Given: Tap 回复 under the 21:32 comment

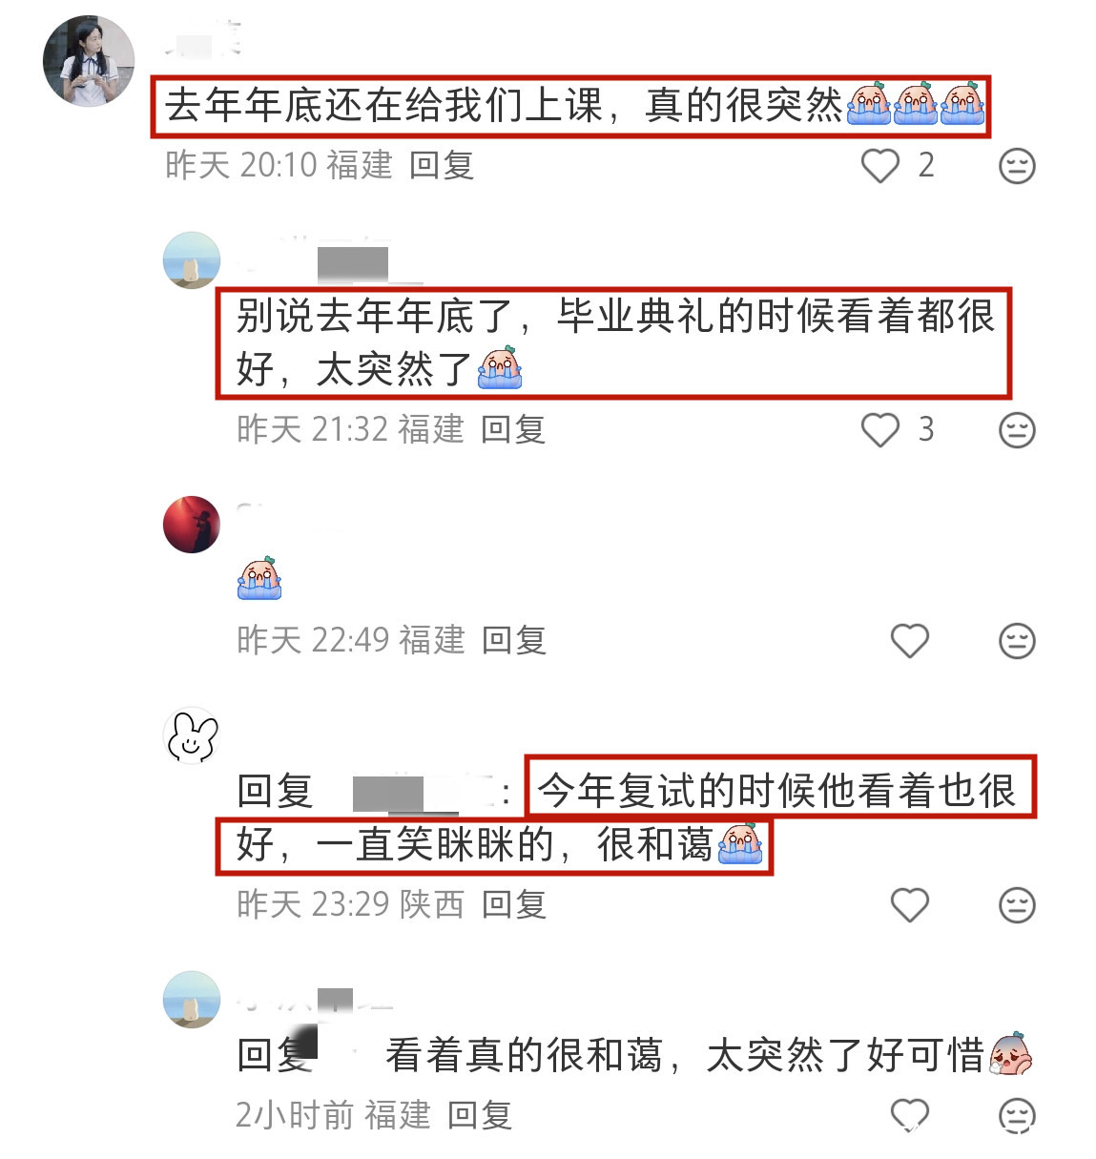Looking at the screenshot, I should (513, 430).
